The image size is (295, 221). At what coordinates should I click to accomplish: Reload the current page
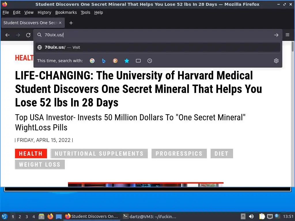[28, 35]
